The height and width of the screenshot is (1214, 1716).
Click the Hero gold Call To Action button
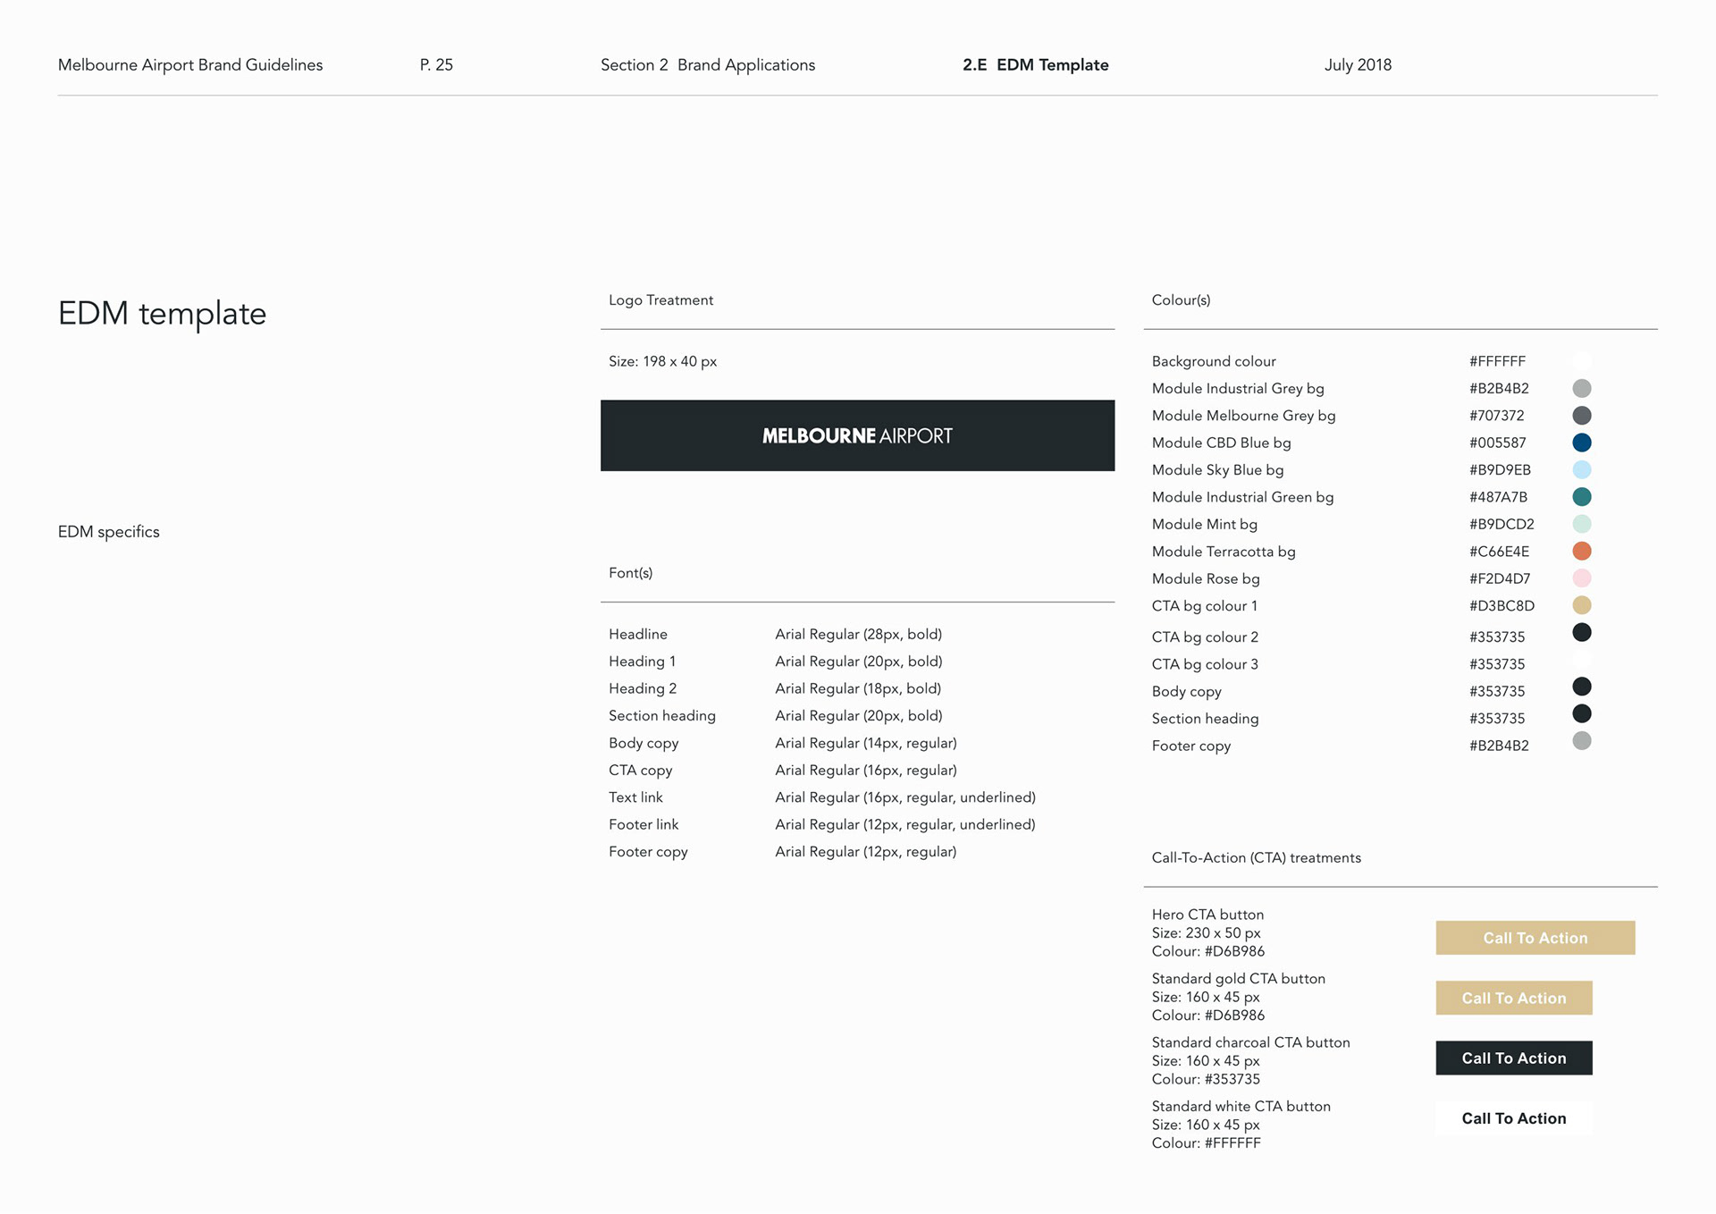click(1535, 938)
